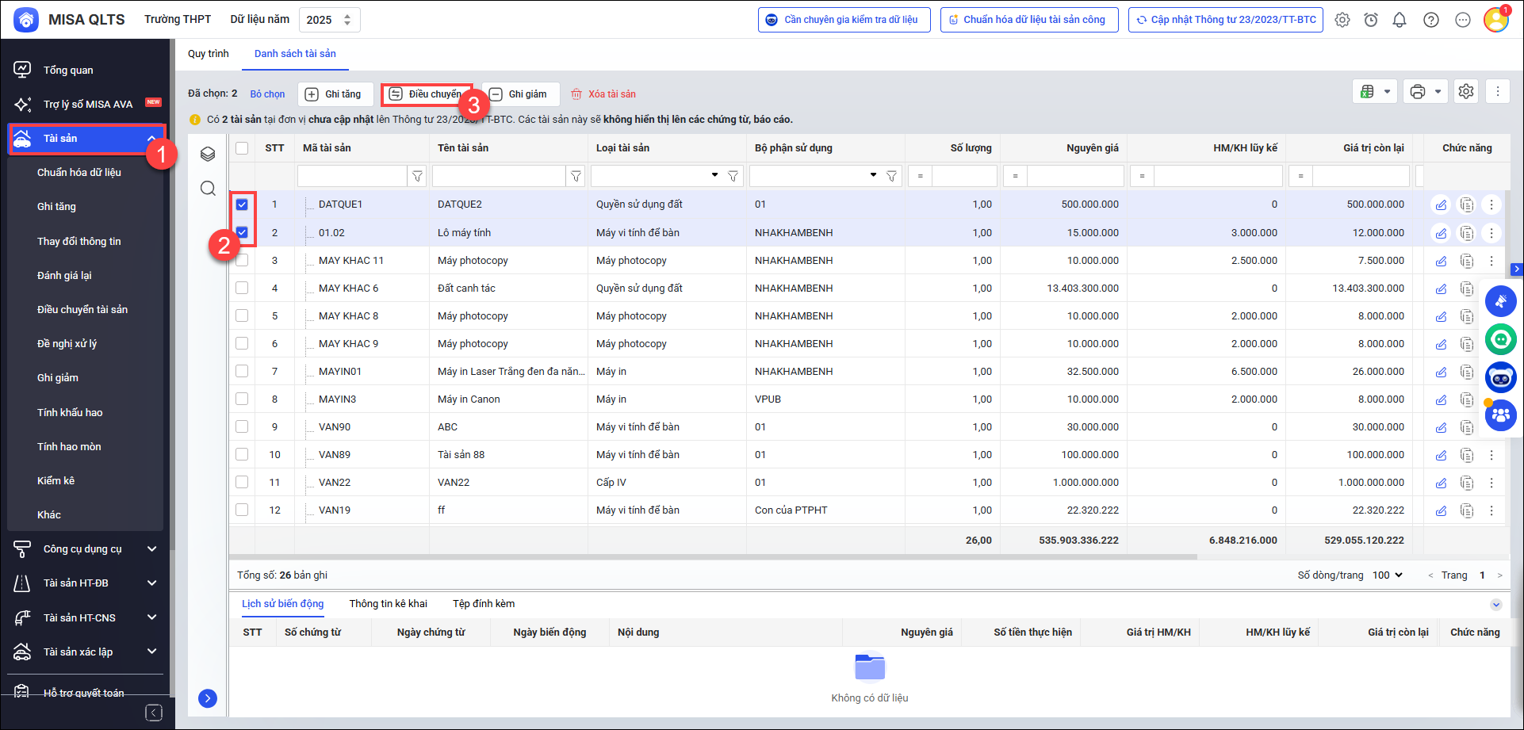
Task: Check the checkbox for MAY KHAC 11
Action: point(242,261)
